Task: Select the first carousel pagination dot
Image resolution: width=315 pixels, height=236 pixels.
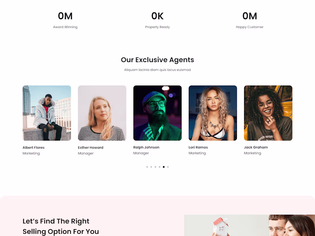Action: [147, 167]
